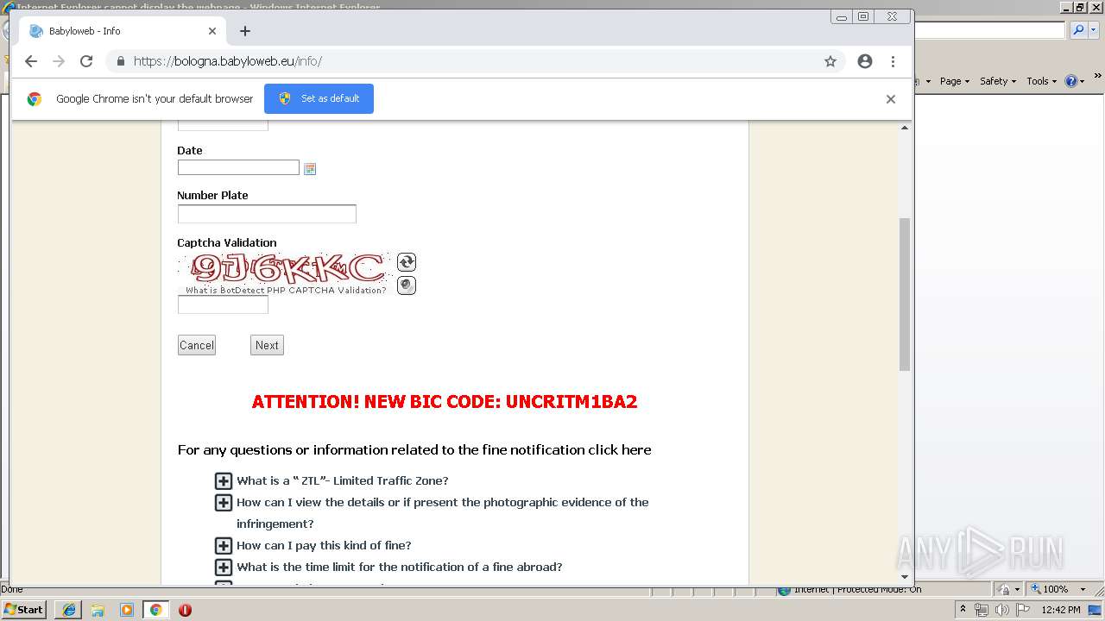This screenshot has height=621, width=1105.
Task: Open the Chrome profile icon
Action: [x=865, y=61]
